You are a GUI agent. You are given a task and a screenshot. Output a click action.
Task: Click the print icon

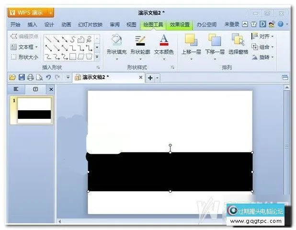(30, 77)
